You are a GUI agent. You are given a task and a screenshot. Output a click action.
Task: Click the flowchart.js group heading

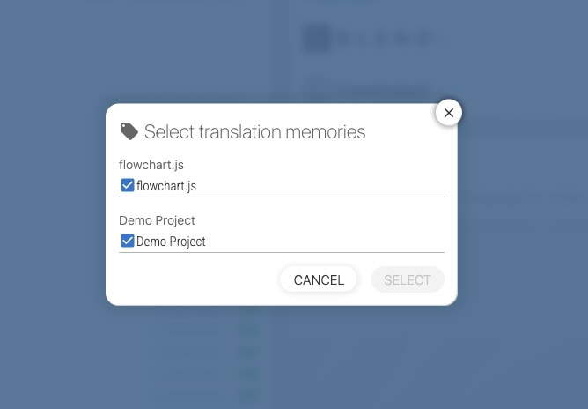tap(151, 165)
